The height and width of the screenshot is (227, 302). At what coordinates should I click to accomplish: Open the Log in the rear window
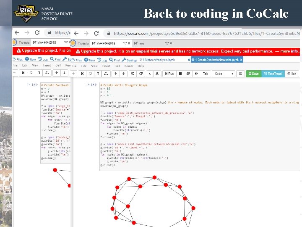[x=43, y=59]
